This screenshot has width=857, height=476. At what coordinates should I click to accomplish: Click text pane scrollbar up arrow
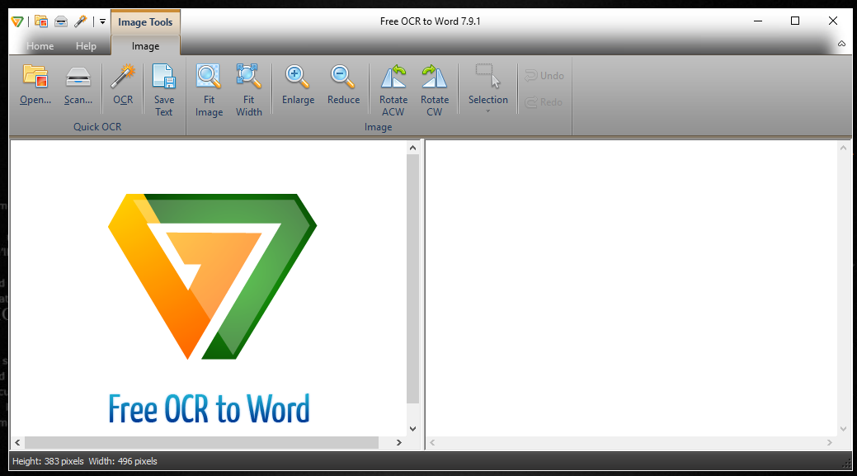tap(843, 148)
